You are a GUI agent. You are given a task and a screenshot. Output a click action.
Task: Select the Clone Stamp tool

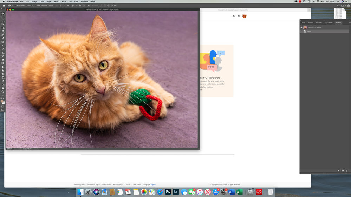(x=3, y=53)
